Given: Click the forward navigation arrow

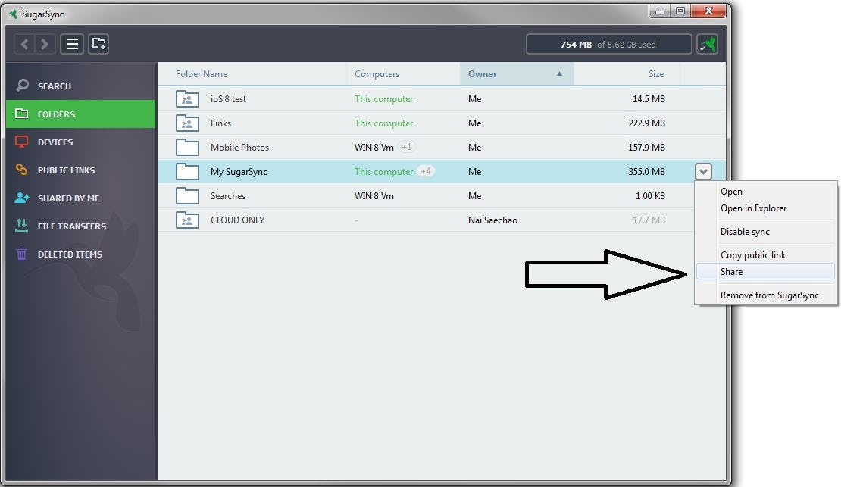Looking at the screenshot, I should coord(45,44).
